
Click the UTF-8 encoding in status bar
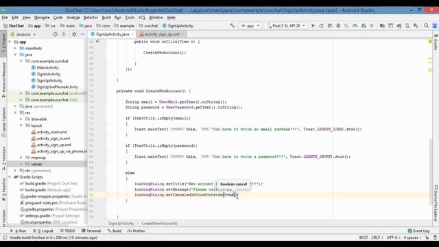tap(393, 237)
